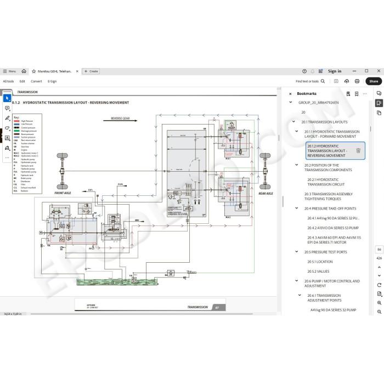384x384 pixels.
Task: Open the Convert menu
Action: click(x=36, y=81)
